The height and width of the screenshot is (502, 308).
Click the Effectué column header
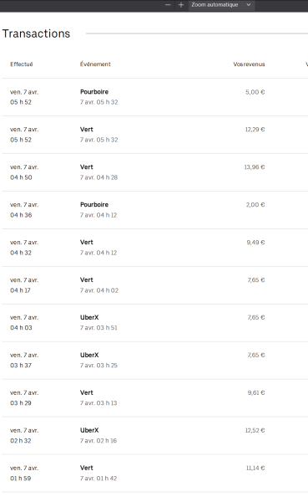pyautogui.click(x=22, y=64)
